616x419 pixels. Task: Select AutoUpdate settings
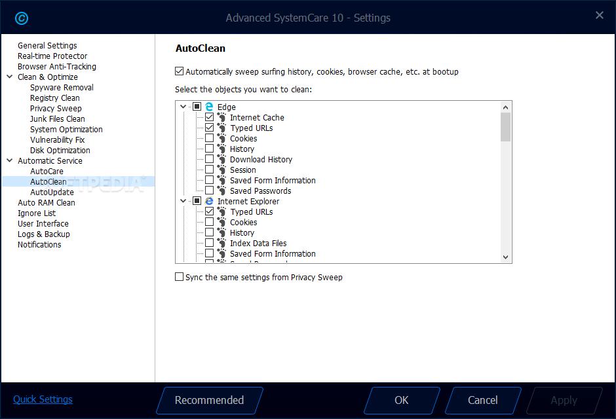tap(52, 192)
